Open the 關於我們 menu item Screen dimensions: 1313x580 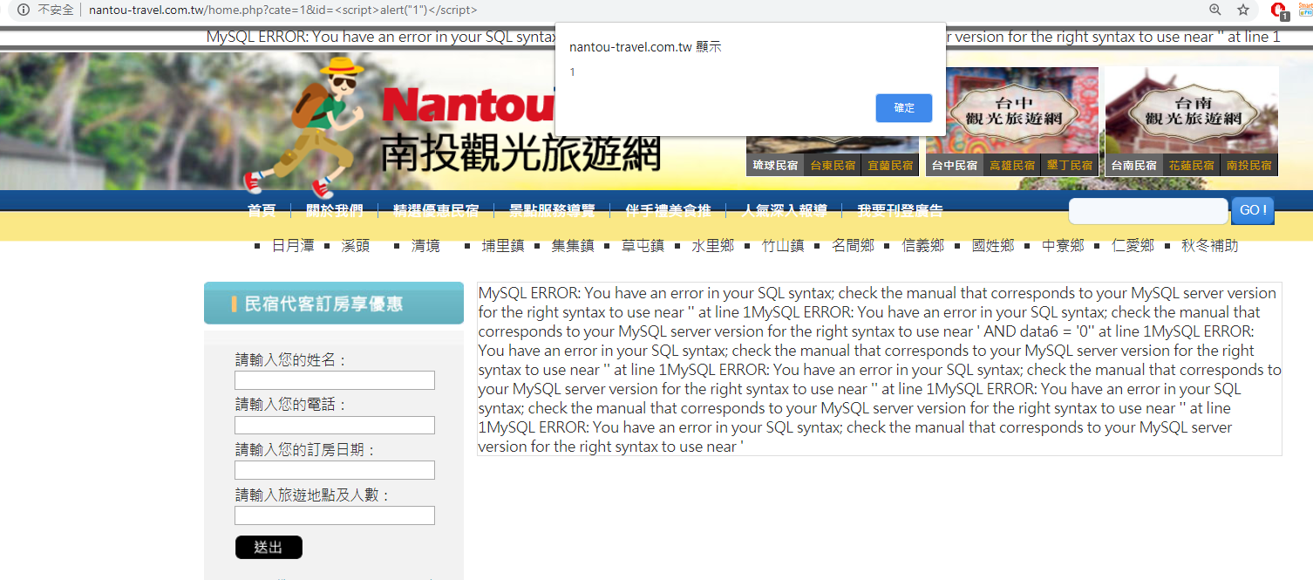(x=335, y=210)
